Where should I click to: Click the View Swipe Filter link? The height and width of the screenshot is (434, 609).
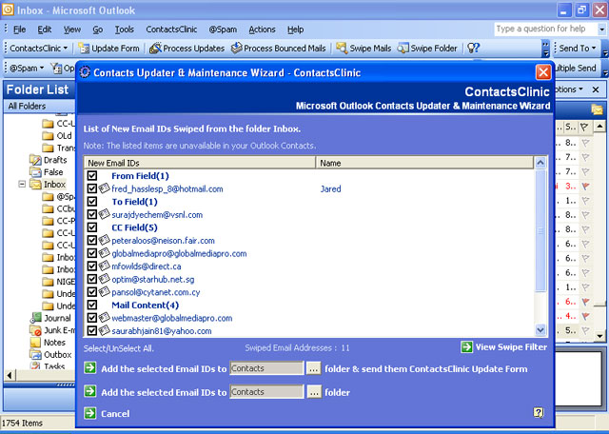pyautogui.click(x=511, y=347)
